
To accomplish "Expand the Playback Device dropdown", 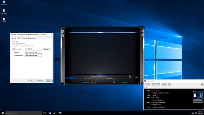I will pos(152,105).
